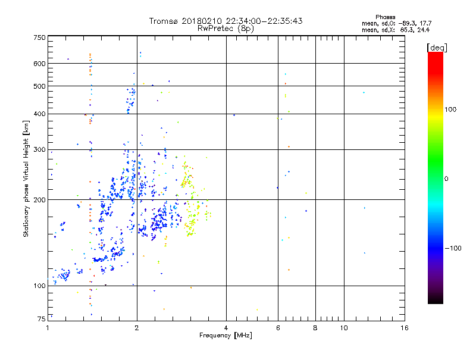
Task: Click the 'RwPretec (8p)' subtitle
Action: [x=226, y=29]
